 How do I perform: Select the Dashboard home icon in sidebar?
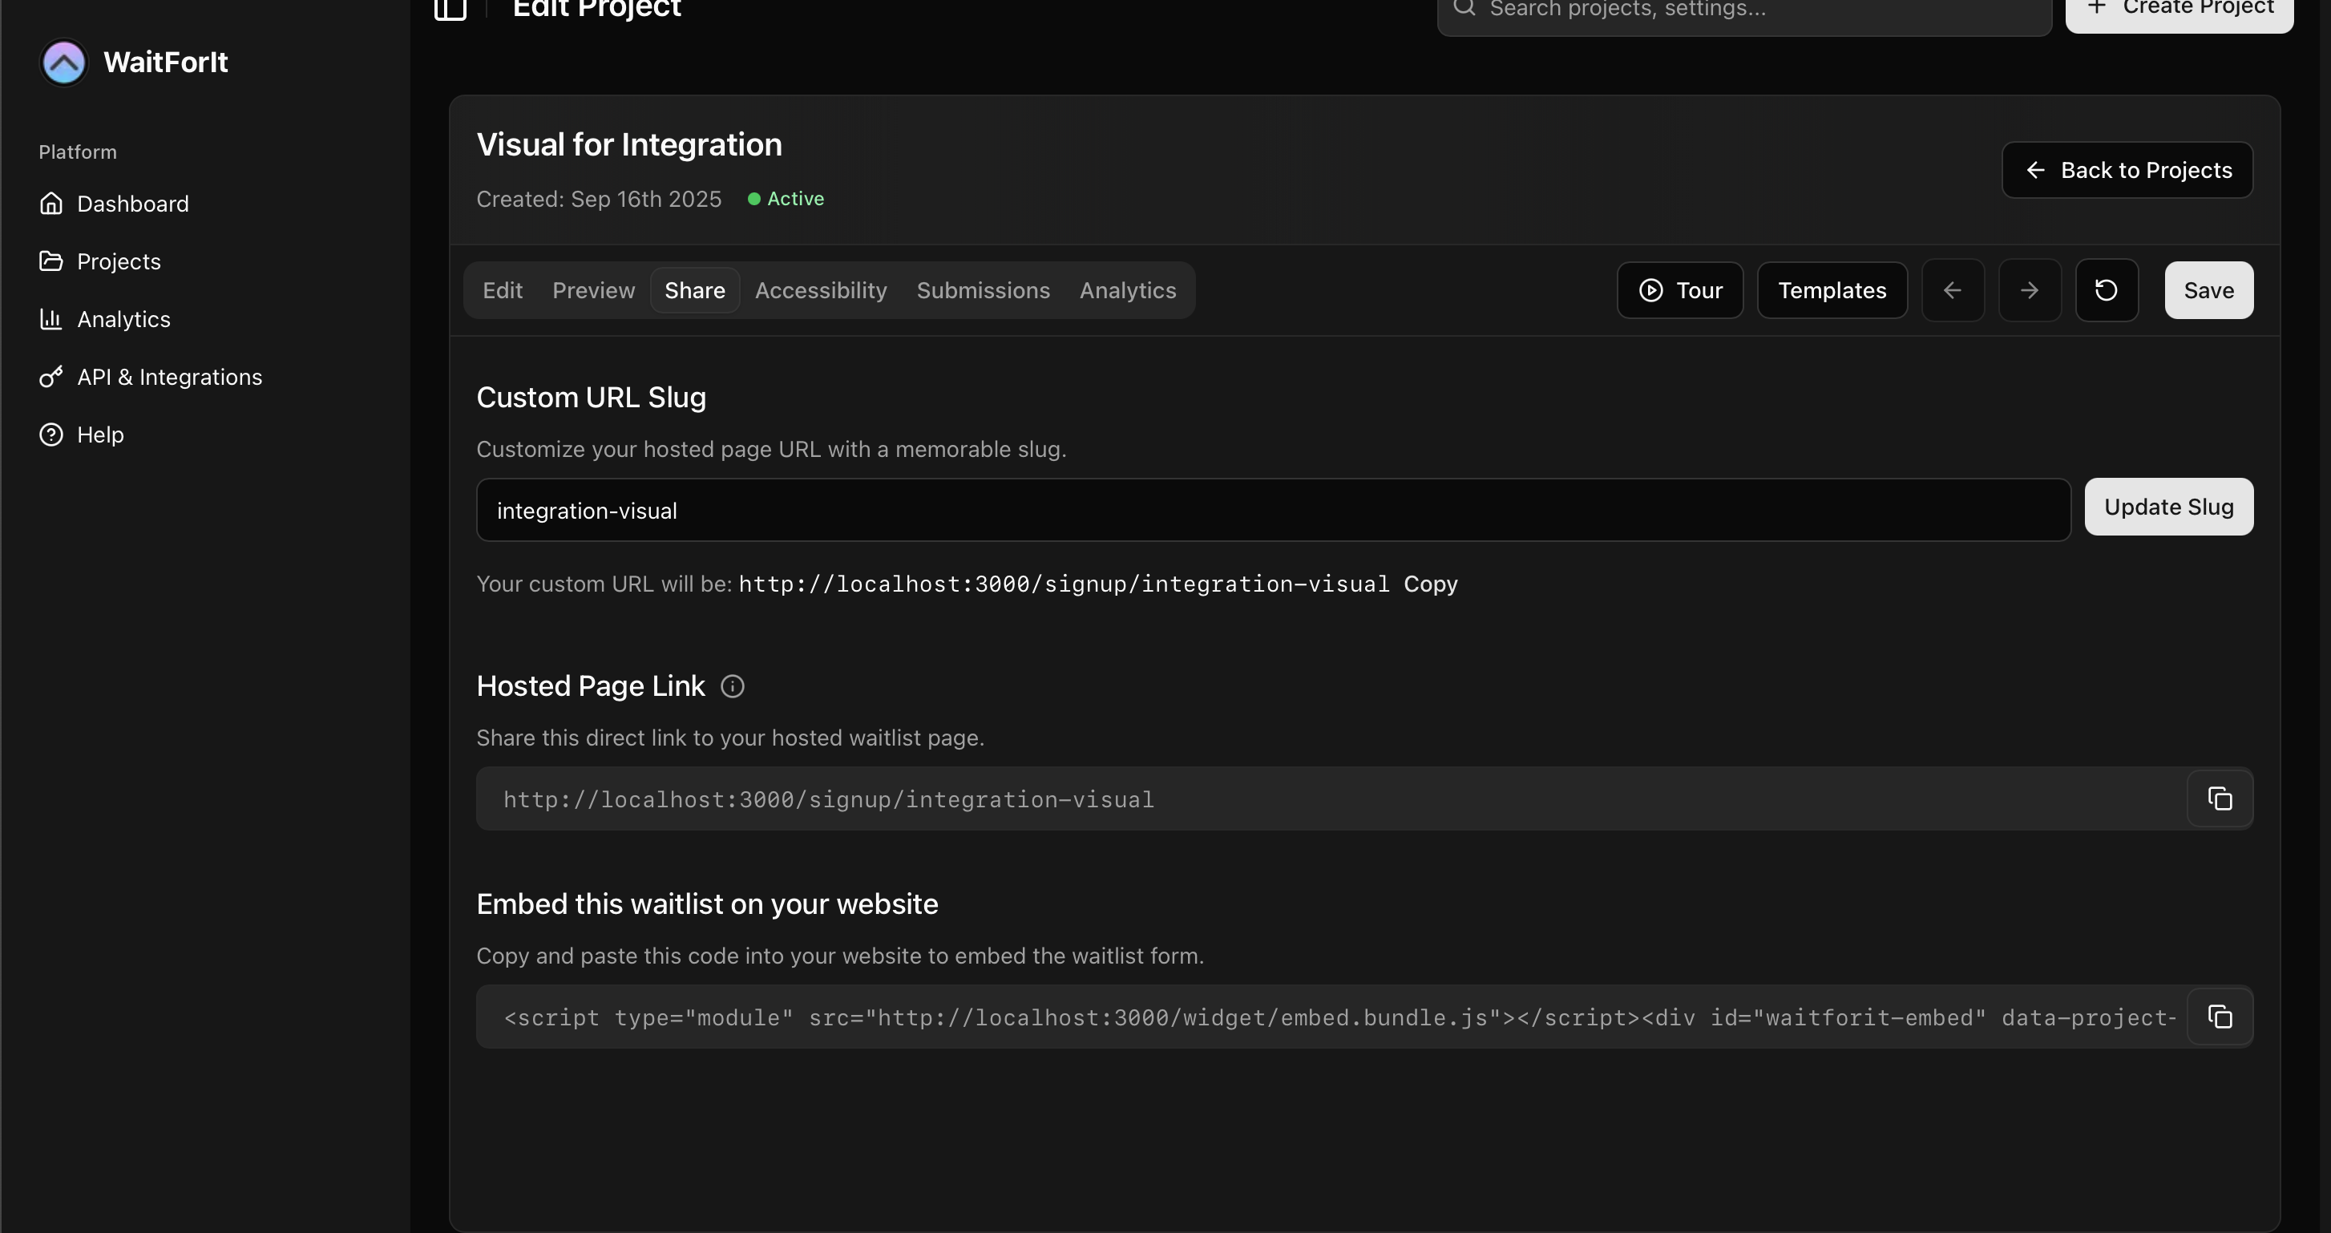pyautogui.click(x=51, y=203)
